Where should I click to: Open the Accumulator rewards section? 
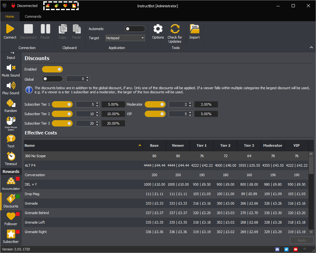coord(11,184)
